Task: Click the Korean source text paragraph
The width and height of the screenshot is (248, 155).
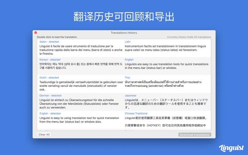Action: coord(81,66)
